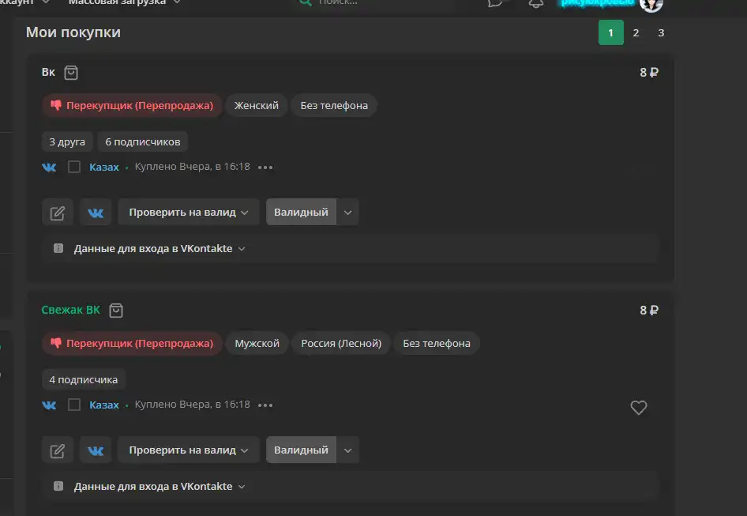The height and width of the screenshot is (516, 747).
Task: Click the username in the header
Action: pos(598,2)
